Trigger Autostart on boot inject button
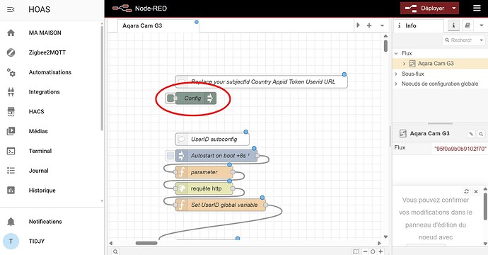The height and width of the screenshot is (255, 488). (170, 156)
